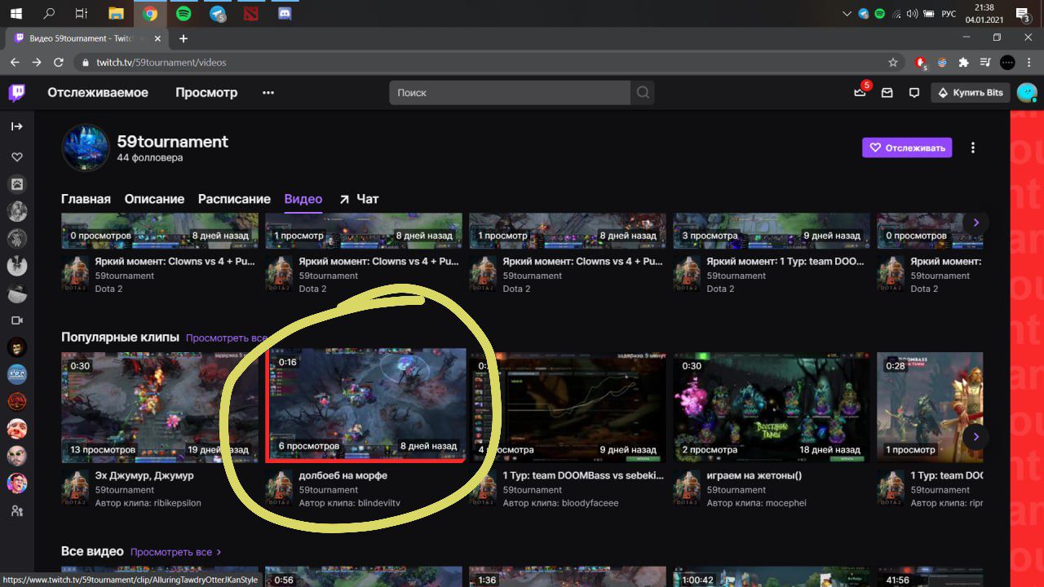Switch to the Описание tab

154,199
